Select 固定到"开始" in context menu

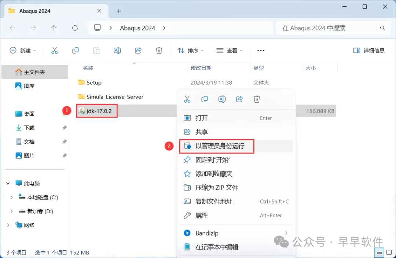click(236, 160)
